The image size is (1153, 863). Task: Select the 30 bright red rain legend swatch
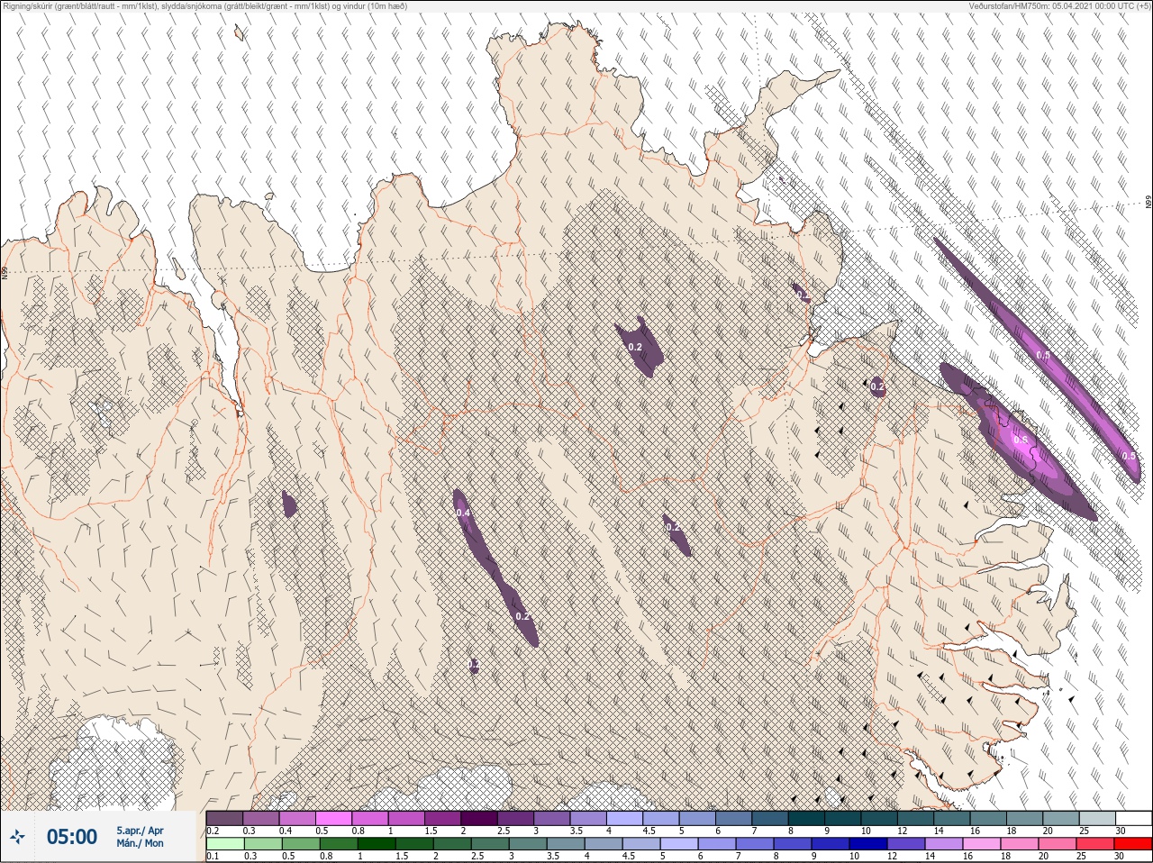[1134, 844]
